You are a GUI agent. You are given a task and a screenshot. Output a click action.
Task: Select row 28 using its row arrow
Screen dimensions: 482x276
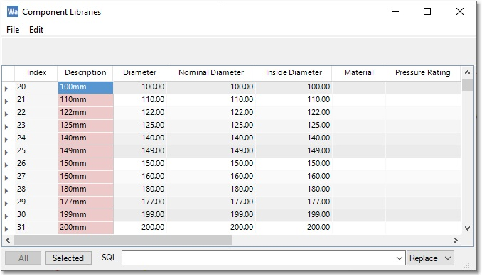(7, 190)
